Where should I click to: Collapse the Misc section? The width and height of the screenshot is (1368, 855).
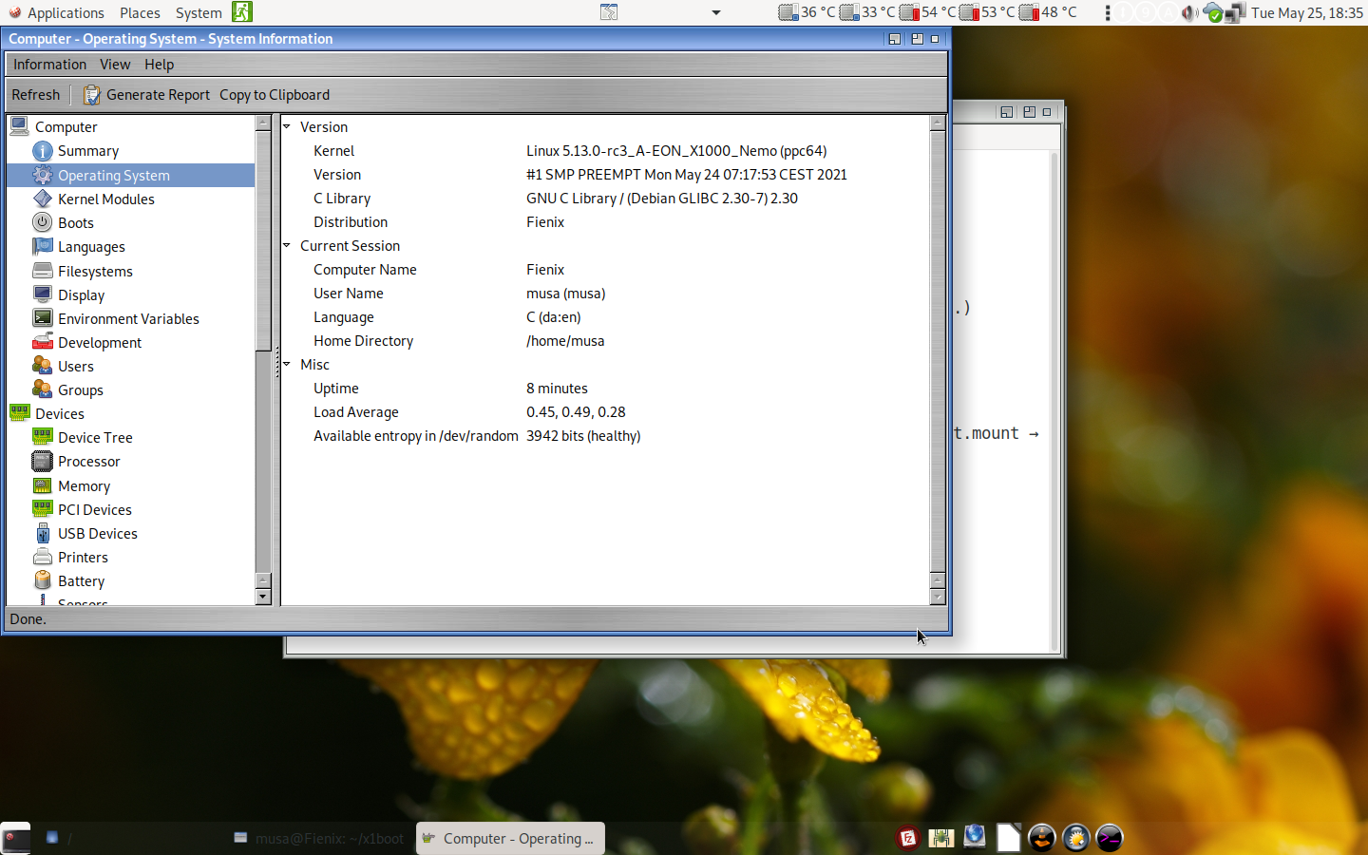coord(287,364)
